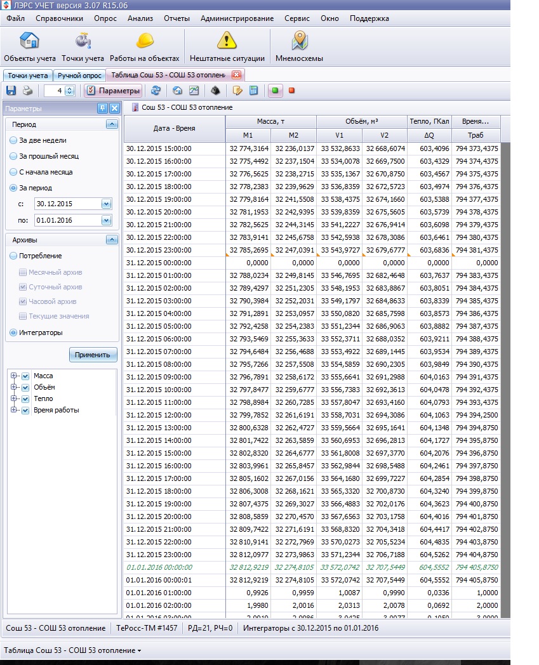The width and height of the screenshot is (539, 665).
Task: Click the pencil edit icon in the toolbar
Action: (237, 90)
